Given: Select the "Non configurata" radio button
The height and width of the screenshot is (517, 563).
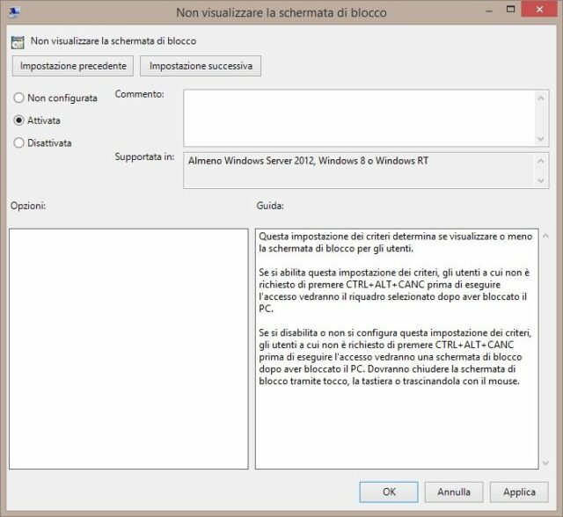Looking at the screenshot, I should click(19, 98).
